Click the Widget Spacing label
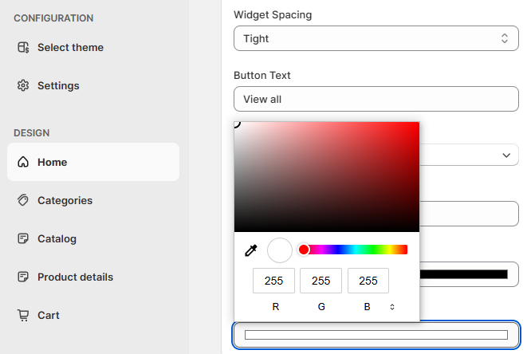 click(x=273, y=15)
